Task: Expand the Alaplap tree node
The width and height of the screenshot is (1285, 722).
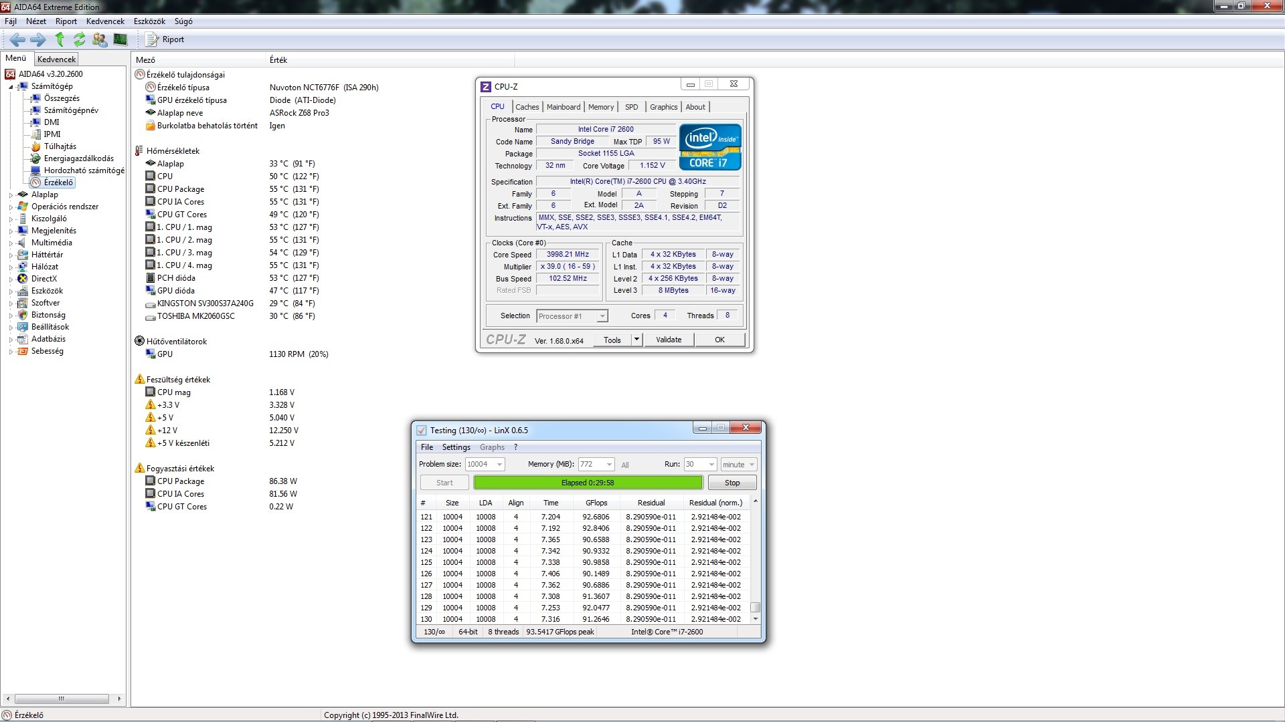Action: (11, 195)
